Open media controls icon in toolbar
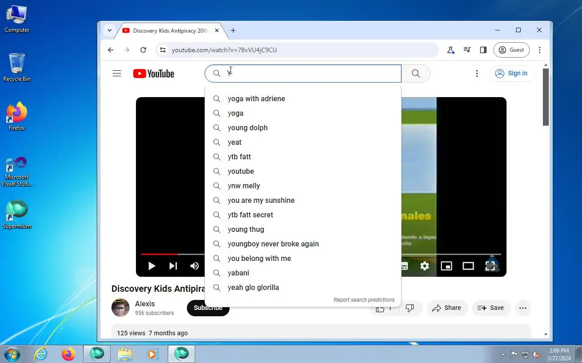This screenshot has height=363, width=582. [x=467, y=50]
